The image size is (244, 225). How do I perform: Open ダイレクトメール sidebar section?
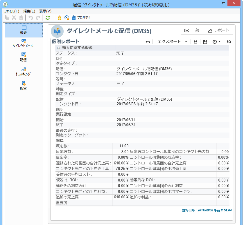point(23,43)
